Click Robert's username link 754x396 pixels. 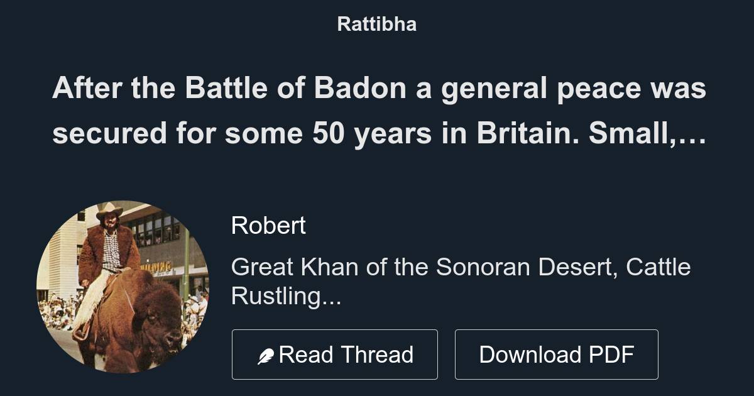tap(268, 225)
